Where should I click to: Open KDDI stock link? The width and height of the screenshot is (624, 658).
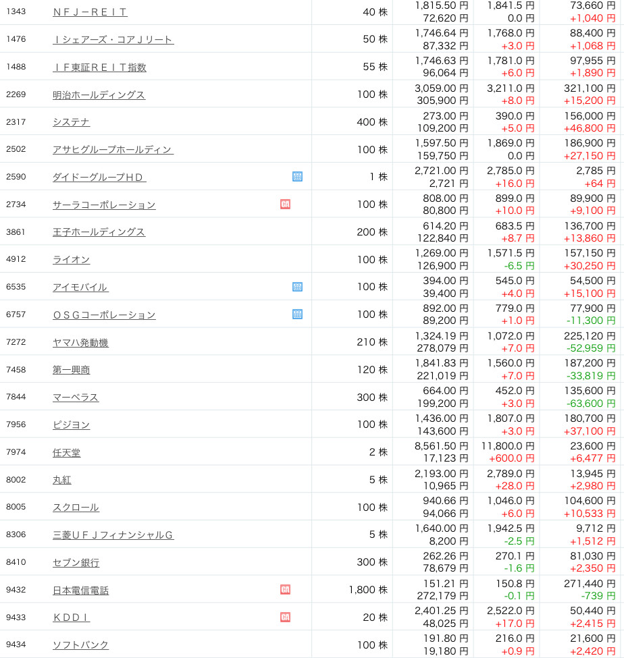point(71,618)
